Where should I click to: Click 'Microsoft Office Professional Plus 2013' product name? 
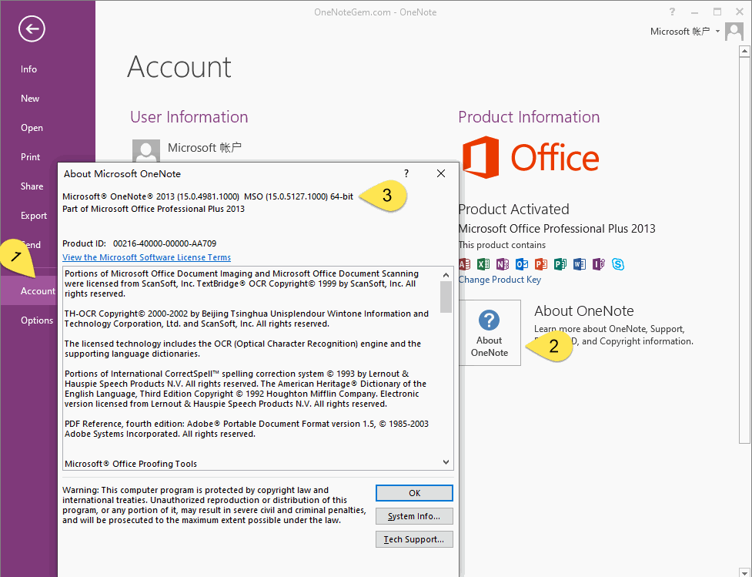(x=556, y=229)
